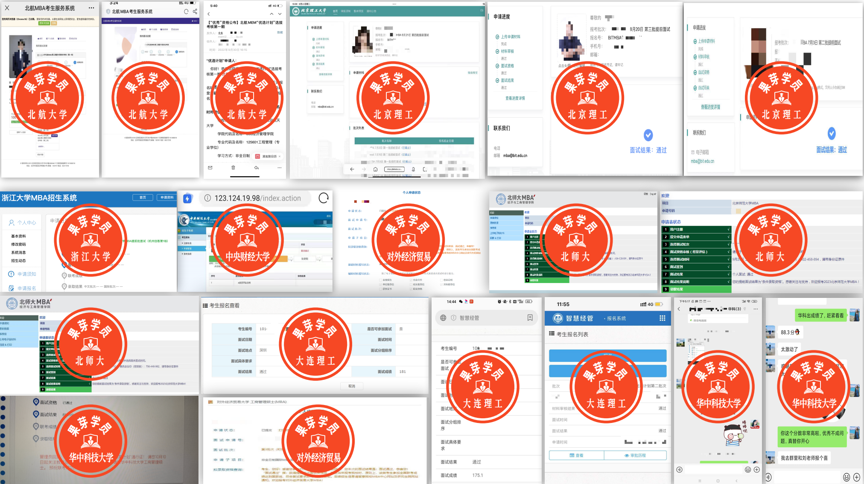The image size is (864, 484).
Task: Open 报考指南 in the 中央财经大学 sidebar tree
Action: pos(187,254)
